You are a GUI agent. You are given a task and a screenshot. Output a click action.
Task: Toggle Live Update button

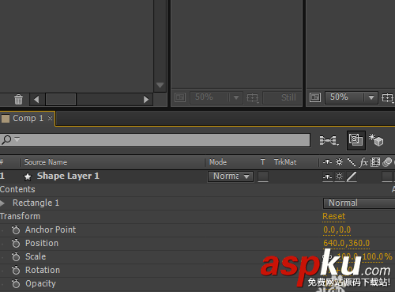point(356,140)
